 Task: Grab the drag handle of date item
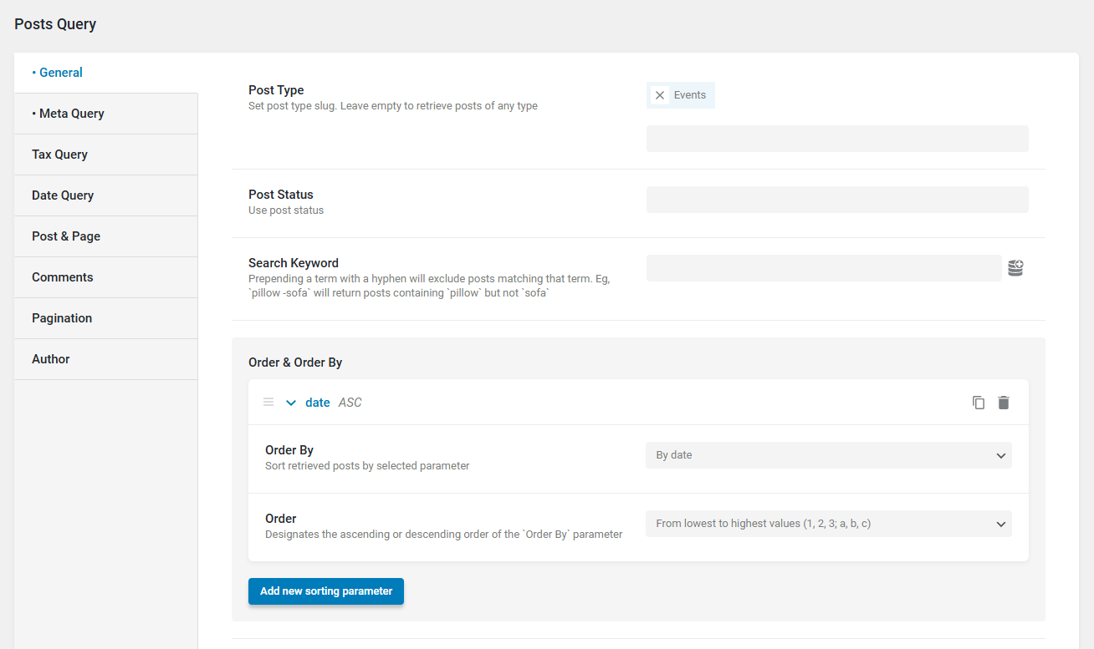268,403
